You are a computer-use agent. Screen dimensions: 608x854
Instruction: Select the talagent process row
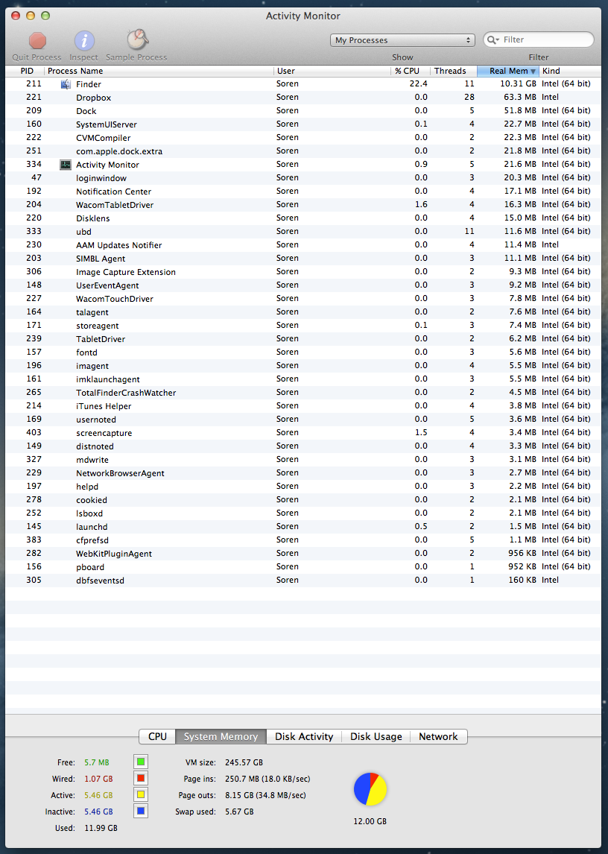pyautogui.click(x=303, y=312)
